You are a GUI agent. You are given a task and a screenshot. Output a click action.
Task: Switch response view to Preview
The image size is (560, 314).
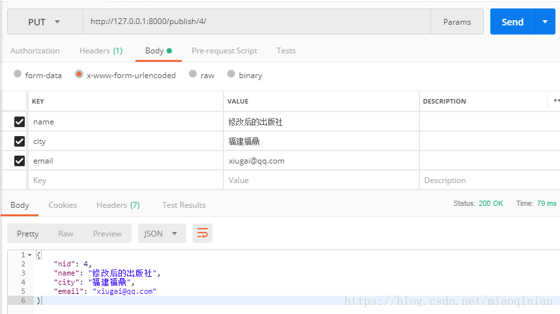tap(107, 234)
